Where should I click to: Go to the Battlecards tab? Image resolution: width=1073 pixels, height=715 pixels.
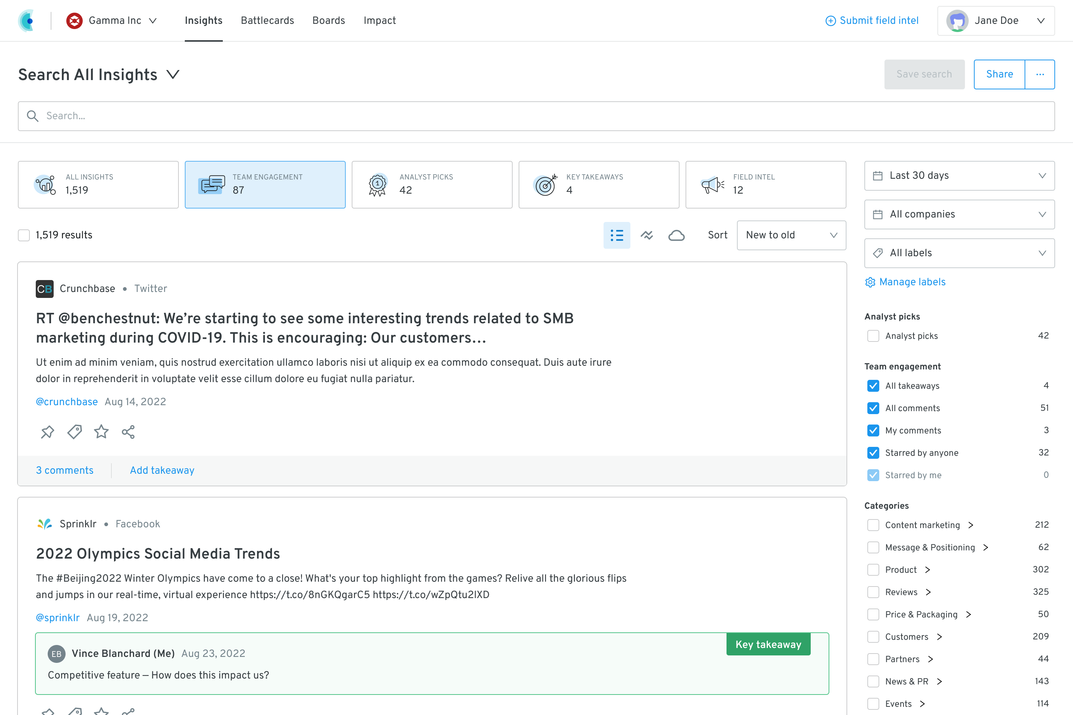[x=268, y=20]
